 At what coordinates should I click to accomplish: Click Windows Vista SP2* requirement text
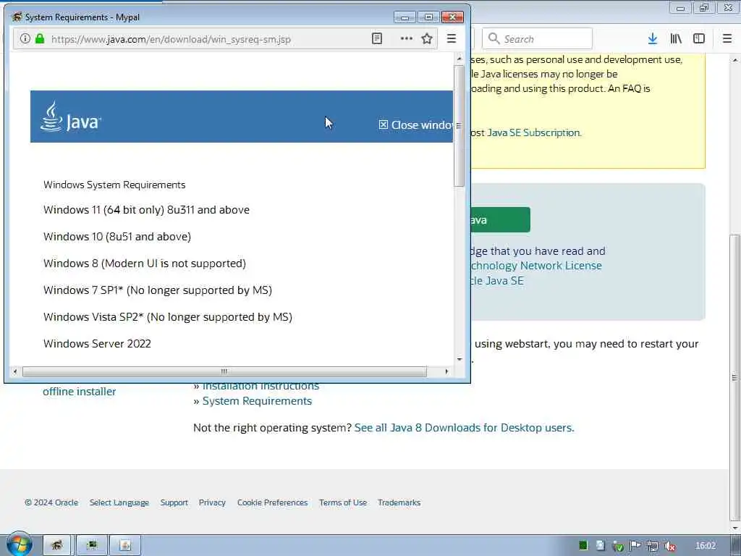167,317
